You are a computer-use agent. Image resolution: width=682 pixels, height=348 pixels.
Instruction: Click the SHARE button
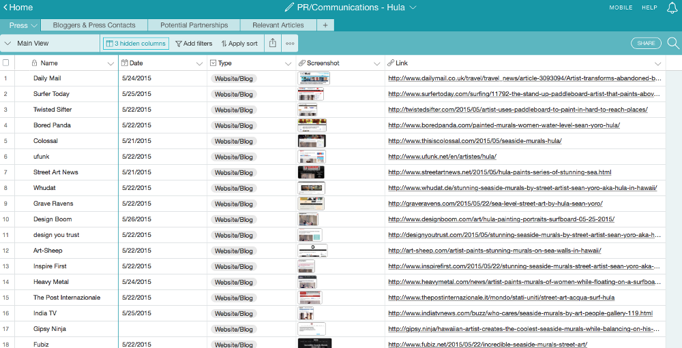pyautogui.click(x=646, y=43)
